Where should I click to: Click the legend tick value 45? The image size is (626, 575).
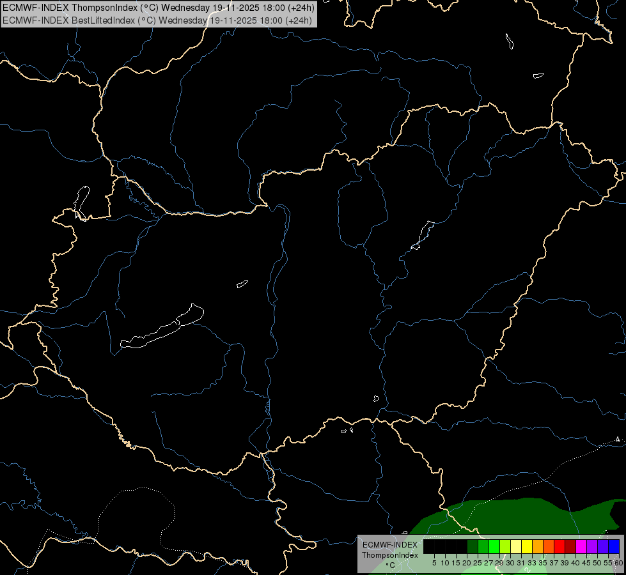[x=586, y=563]
